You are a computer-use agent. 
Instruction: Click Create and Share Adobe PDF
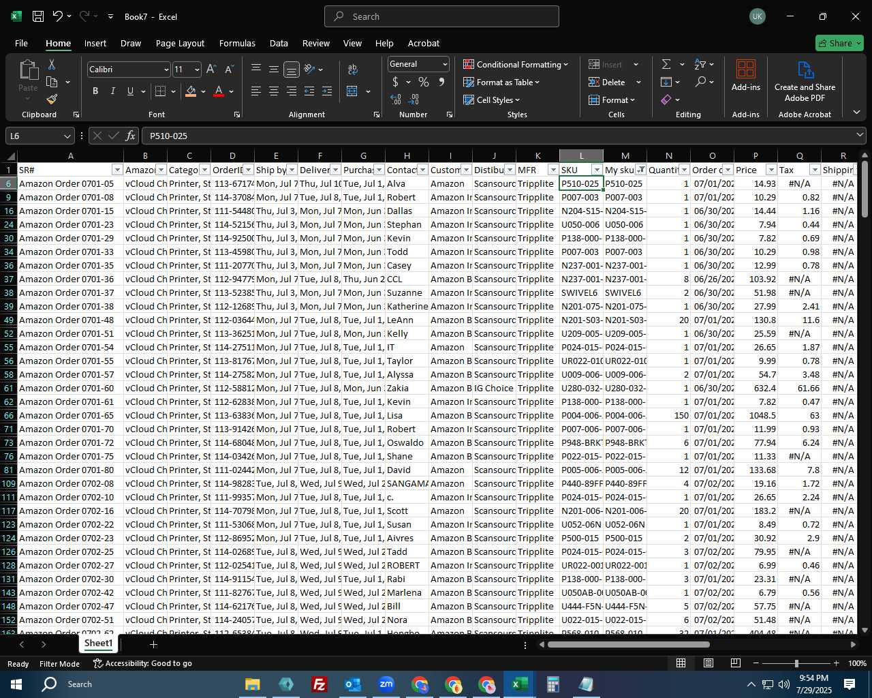click(x=805, y=82)
